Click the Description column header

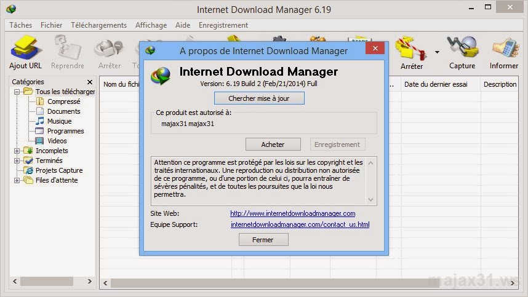pos(500,84)
